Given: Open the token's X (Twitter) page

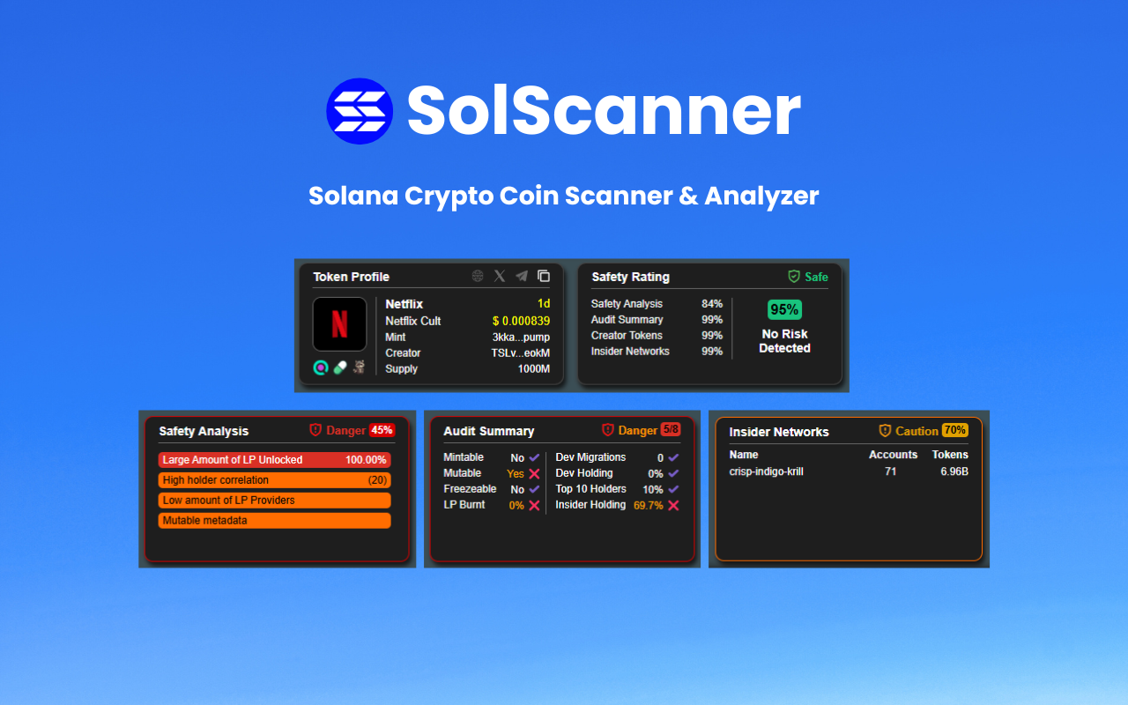Looking at the screenshot, I should 499,276.
